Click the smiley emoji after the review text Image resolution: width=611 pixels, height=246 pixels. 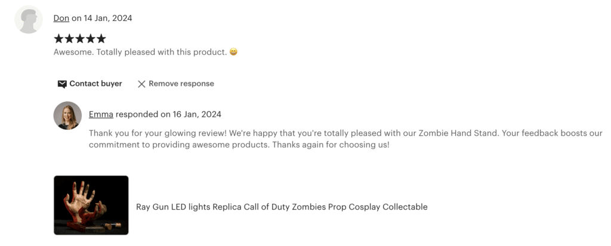click(233, 52)
